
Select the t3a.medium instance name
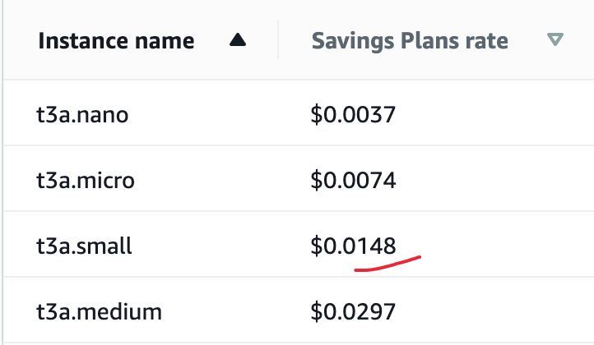pyautogui.click(x=100, y=312)
